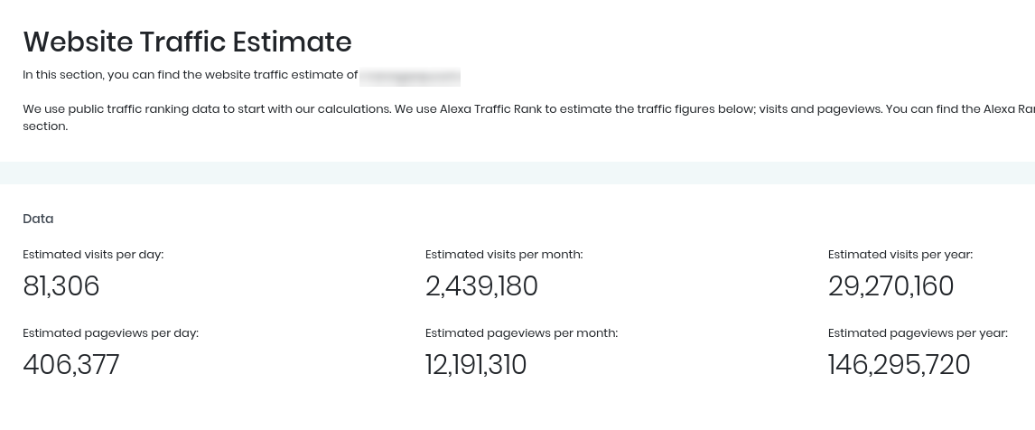This screenshot has height=430, width=1035.
Task: Click the trailing word "section." in paragraph
Action: pos(45,126)
